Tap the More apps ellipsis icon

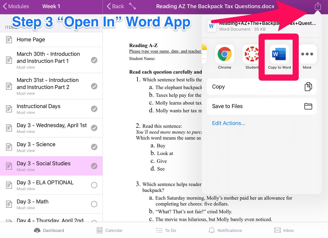pos(307,54)
